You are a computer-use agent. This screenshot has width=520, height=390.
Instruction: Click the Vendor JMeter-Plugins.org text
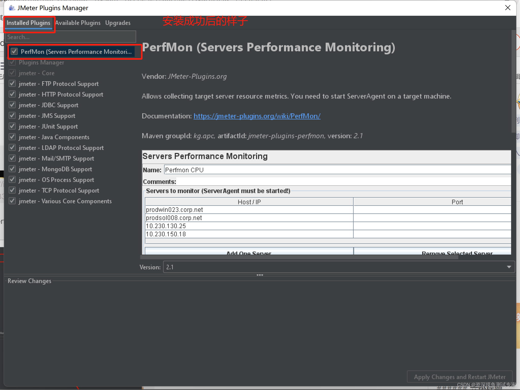pos(184,76)
